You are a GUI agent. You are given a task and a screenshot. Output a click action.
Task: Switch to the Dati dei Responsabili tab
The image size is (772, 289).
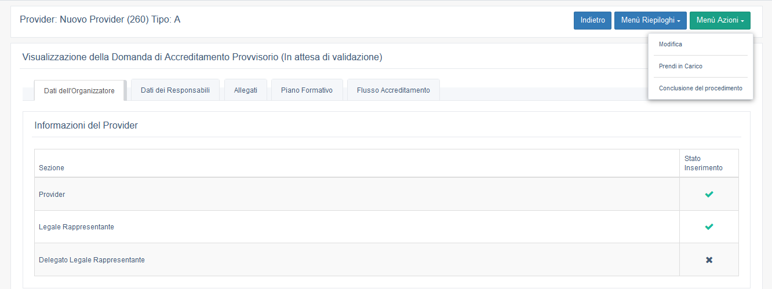click(x=175, y=90)
